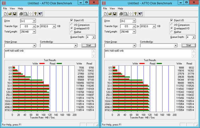This screenshot has height=128, width=200.
Task: Click write value 116100 in right results
Action: pyautogui.click(x=180, y=95)
